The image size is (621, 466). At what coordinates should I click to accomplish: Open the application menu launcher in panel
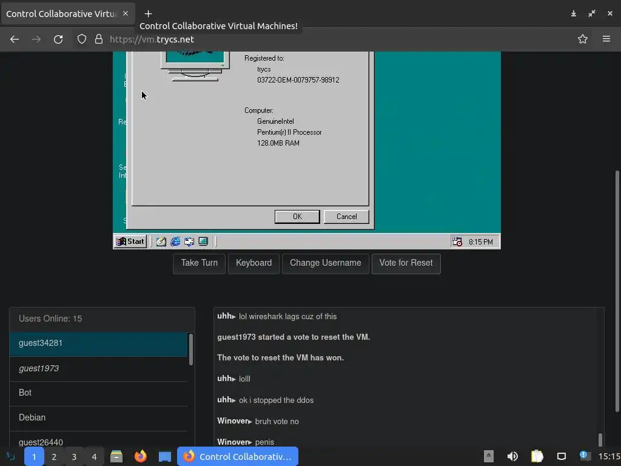click(11, 456)
